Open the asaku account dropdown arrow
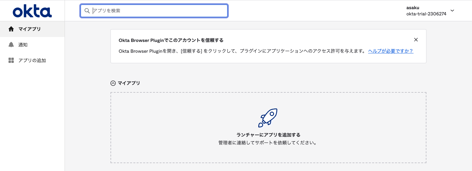The width and height of the screenshot is (472, 171). 452,10
